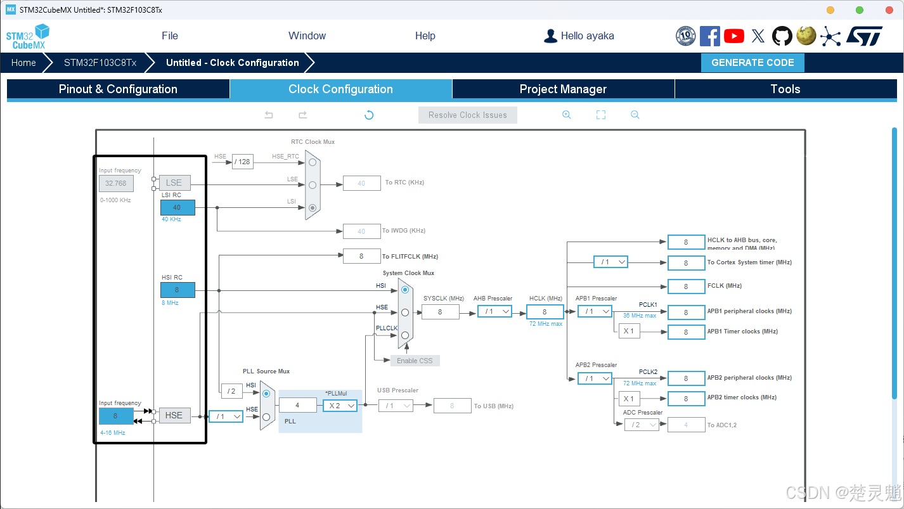Go to the STM32F103C8Tx breadcrumb
Viewport: 904px width, 509px height.
point(100,63)
